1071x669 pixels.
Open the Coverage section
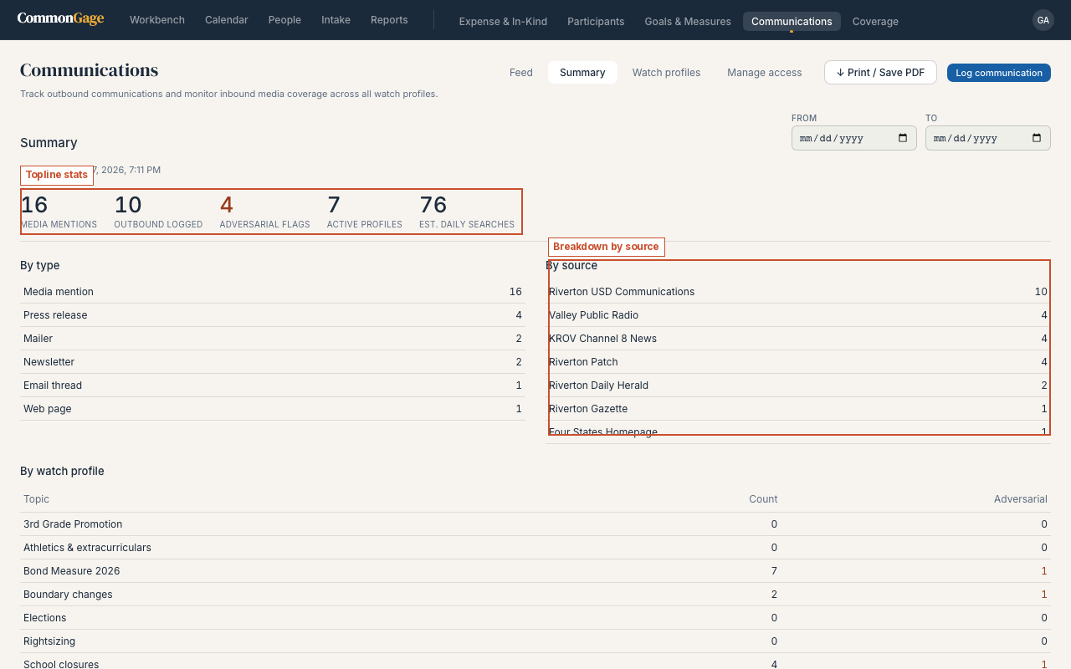(x=875, y=22)
